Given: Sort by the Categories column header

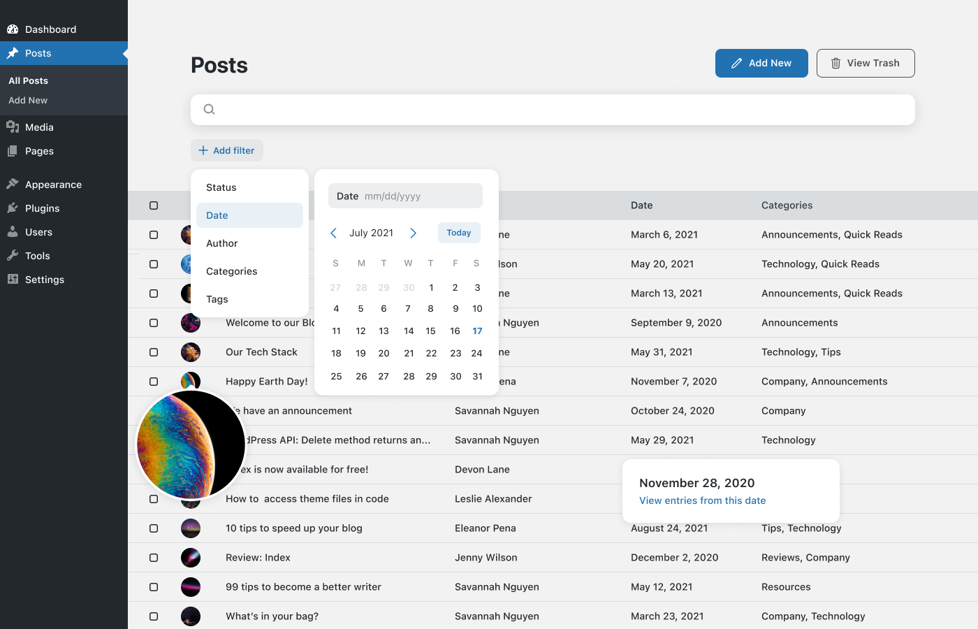Looking at the screenshot, I should click(x=787, y=205).
